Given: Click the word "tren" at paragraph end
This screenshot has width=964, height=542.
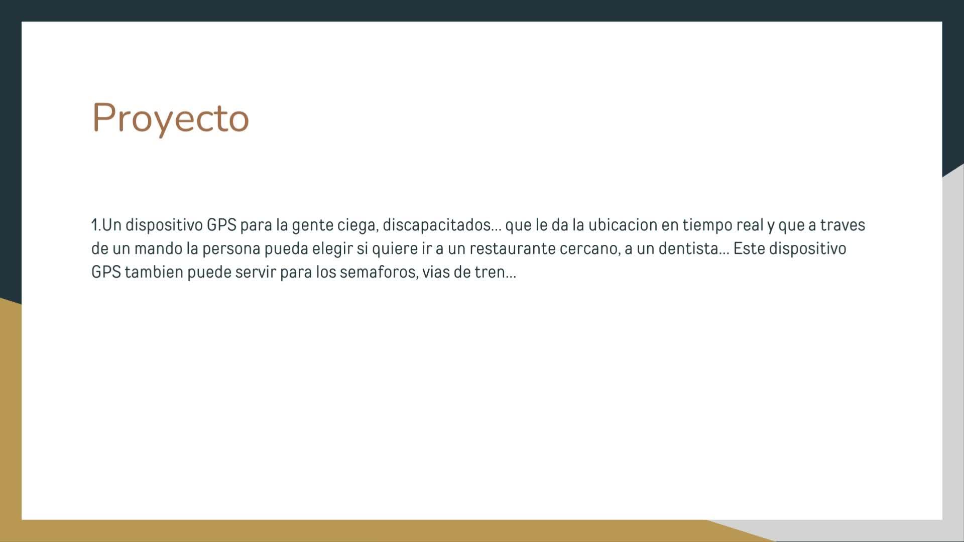Looking at the screenshot, I should pyautogui.click(x=490, y=272).
